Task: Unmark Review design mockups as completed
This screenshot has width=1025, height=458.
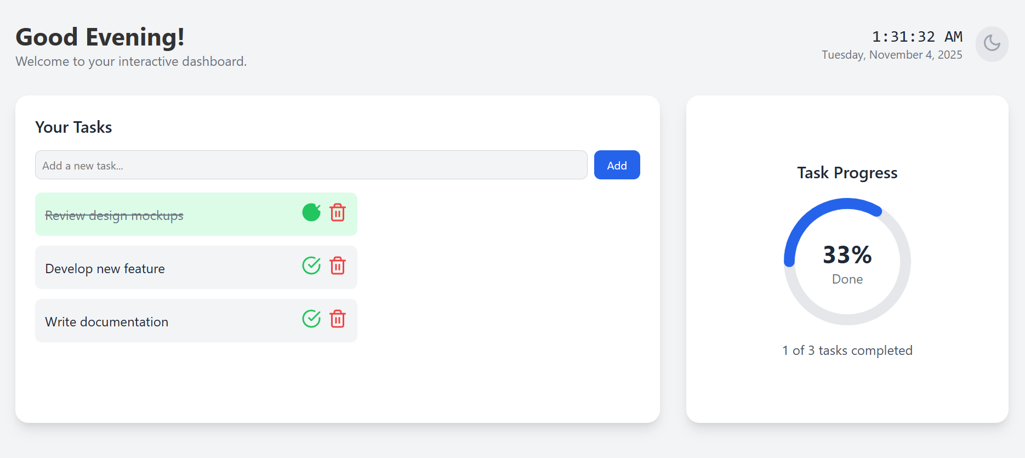Action: (x=311, y=212)
